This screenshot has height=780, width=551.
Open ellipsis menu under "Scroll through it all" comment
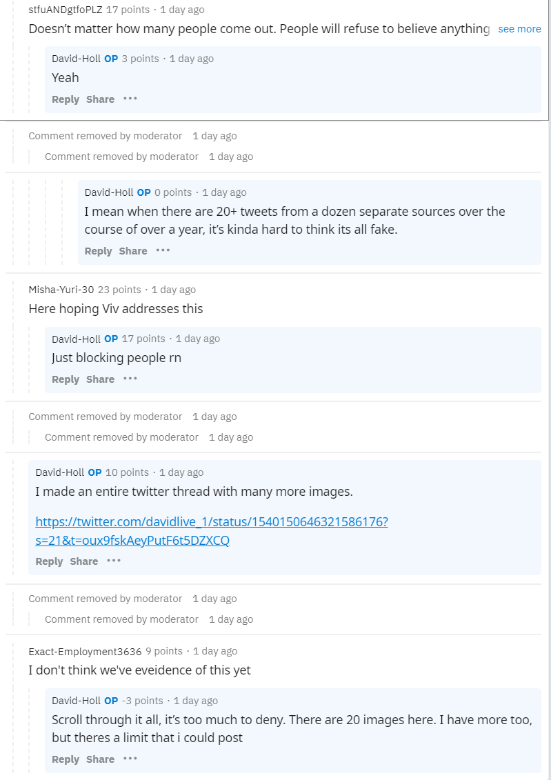130,759
